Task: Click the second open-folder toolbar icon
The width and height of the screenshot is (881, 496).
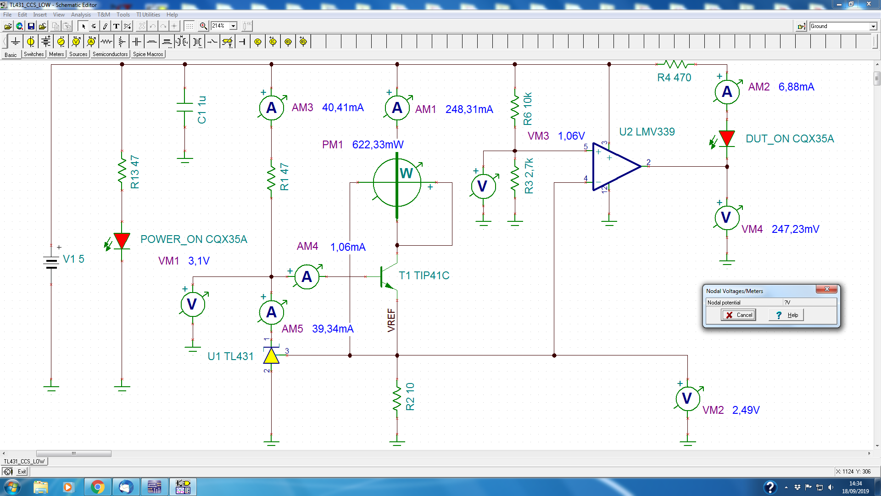Action: 42,26
